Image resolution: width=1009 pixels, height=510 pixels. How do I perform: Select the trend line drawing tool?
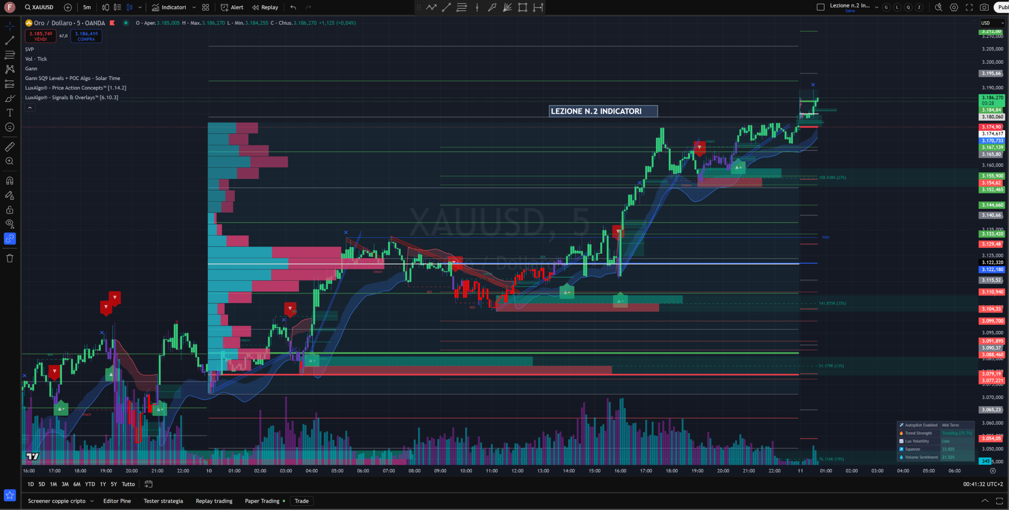[10, 41]
